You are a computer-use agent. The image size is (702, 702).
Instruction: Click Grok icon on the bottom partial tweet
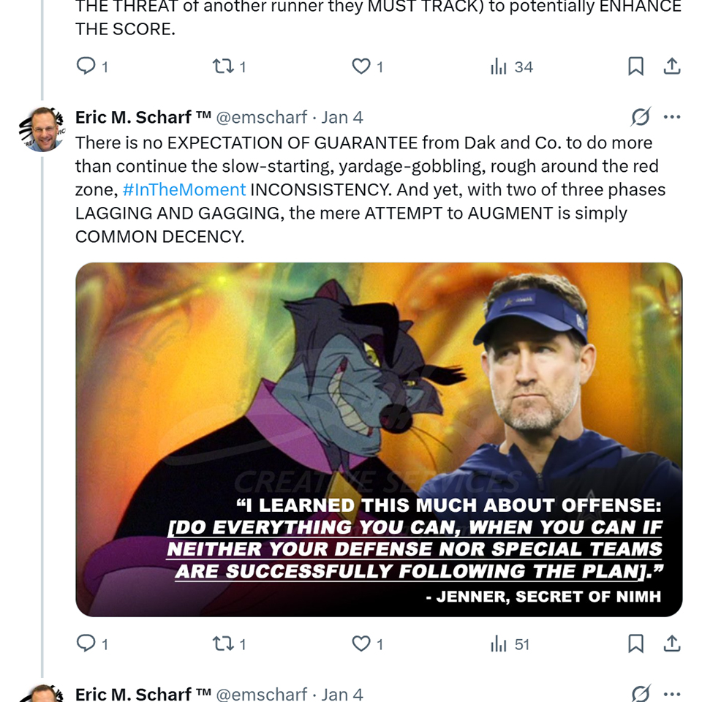641,693
